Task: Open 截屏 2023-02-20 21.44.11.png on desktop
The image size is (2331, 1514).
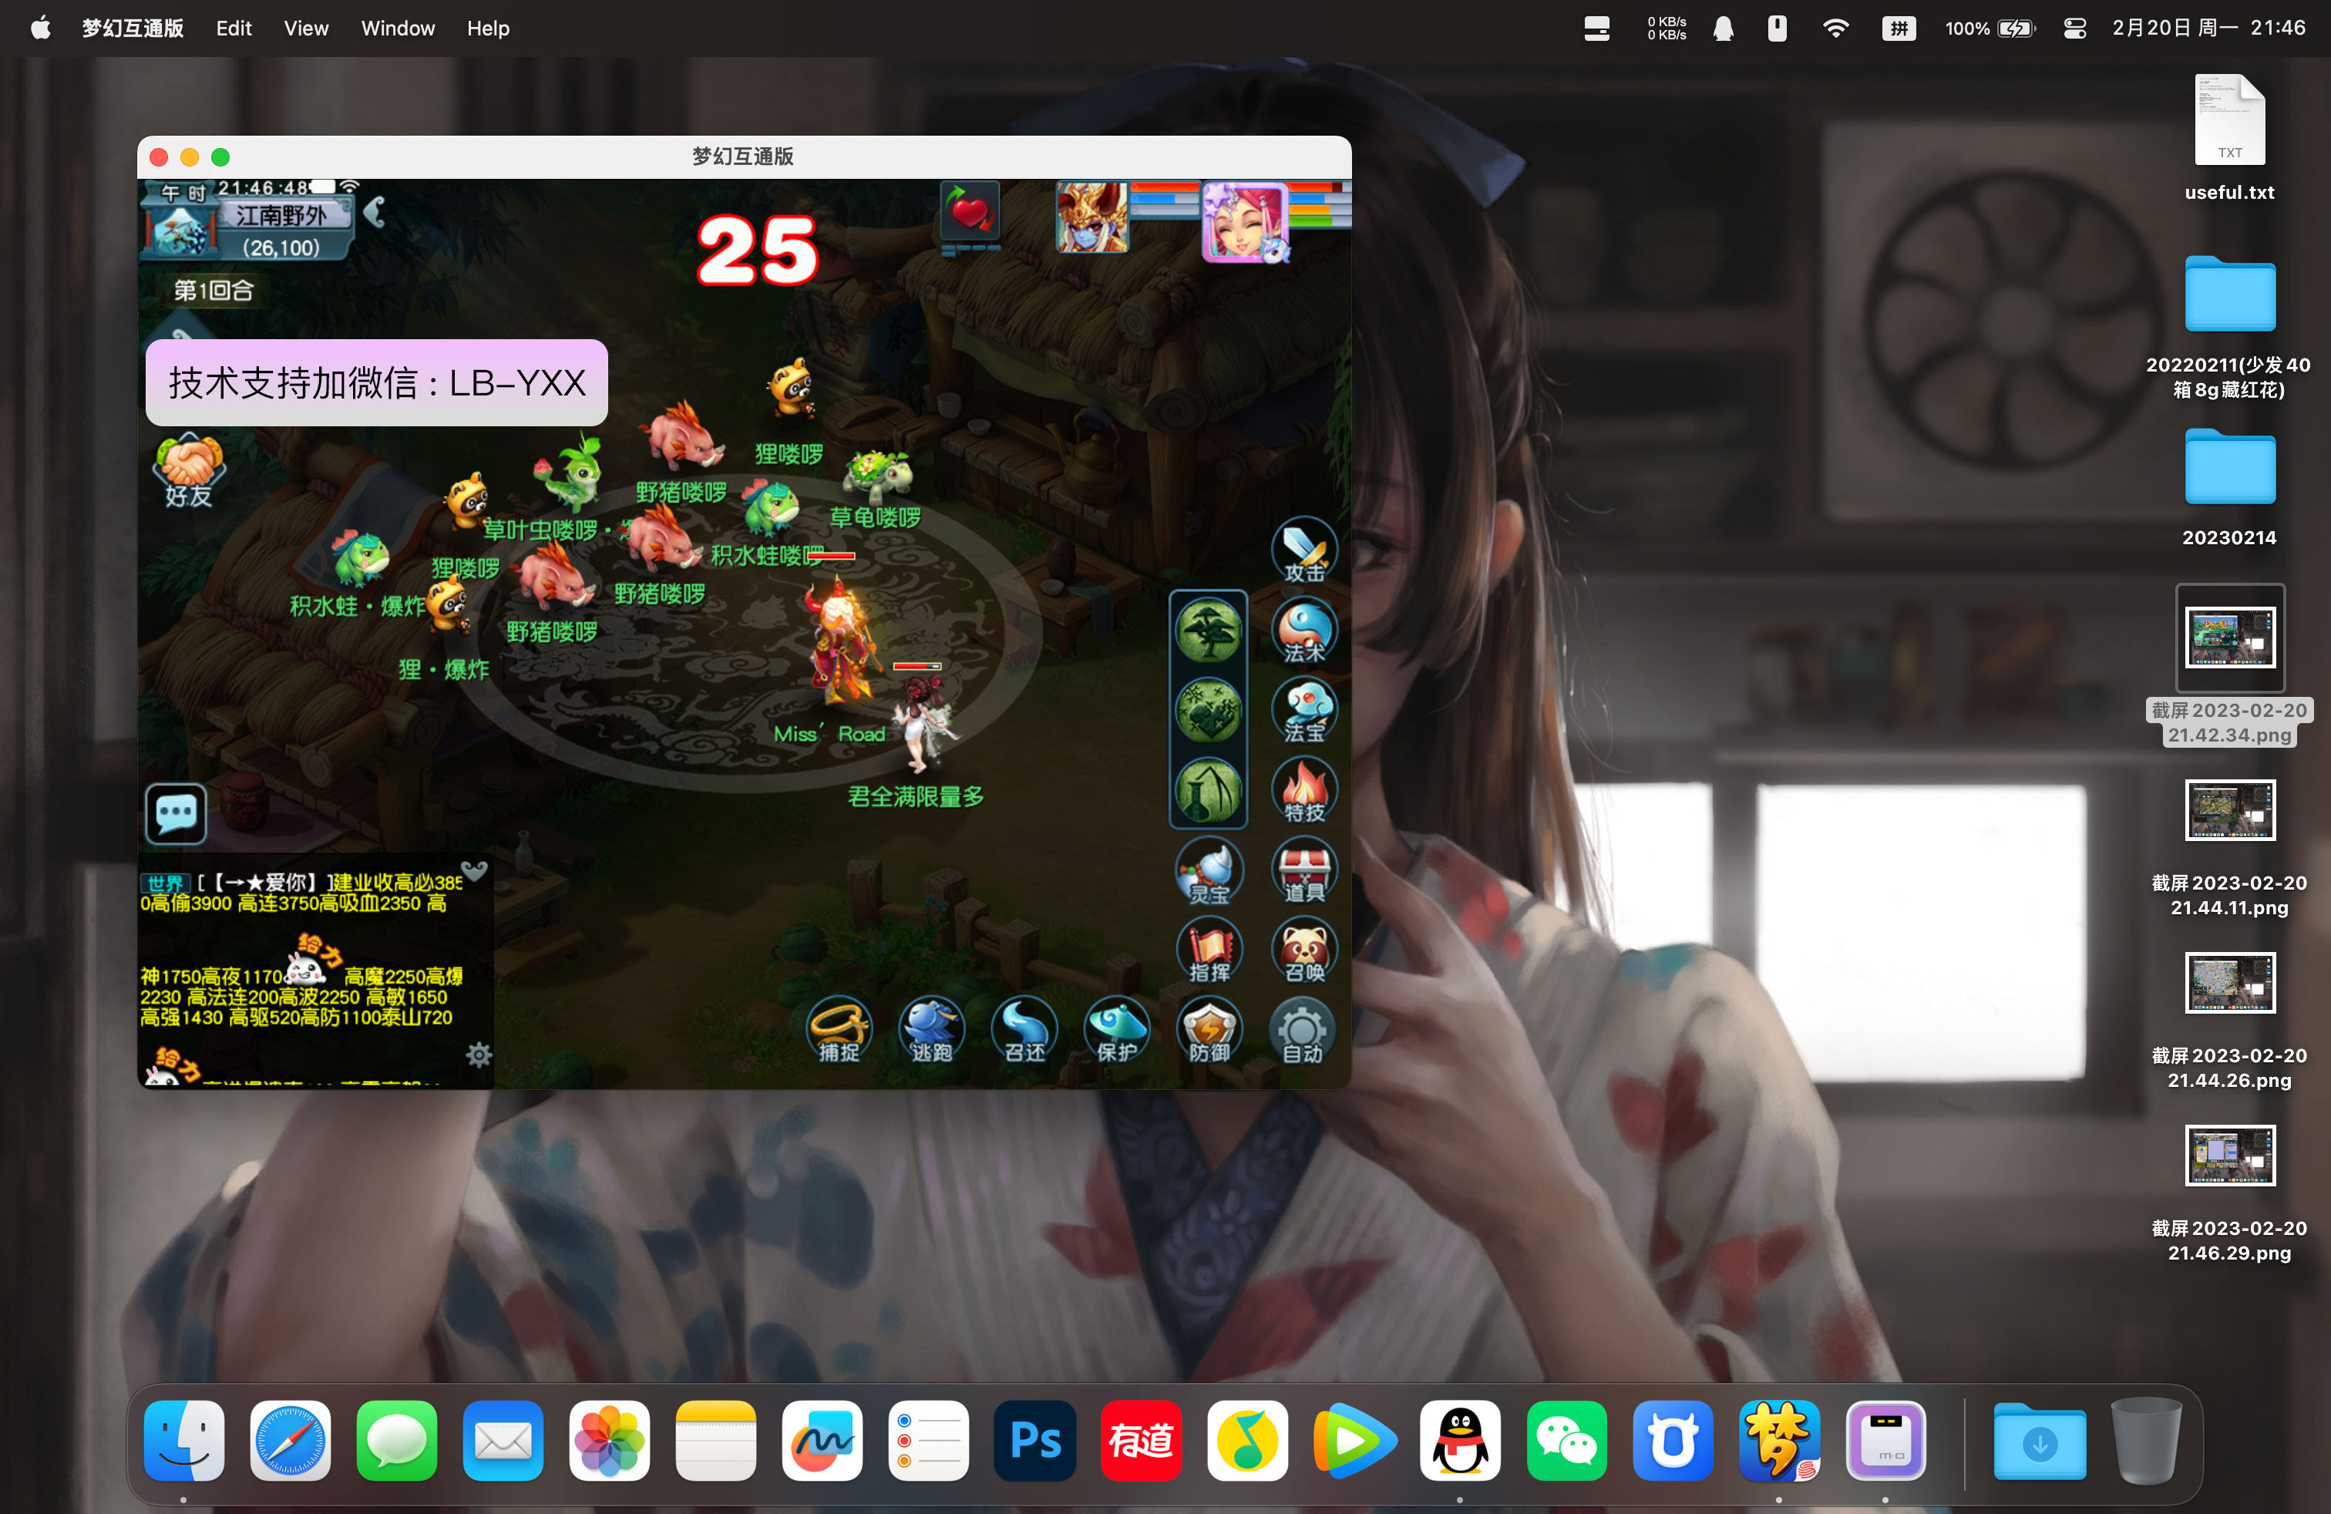Action: point(2230,810)
